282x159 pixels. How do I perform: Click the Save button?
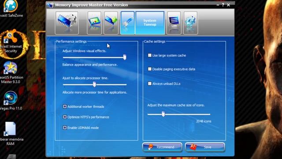tap(205, 147)
